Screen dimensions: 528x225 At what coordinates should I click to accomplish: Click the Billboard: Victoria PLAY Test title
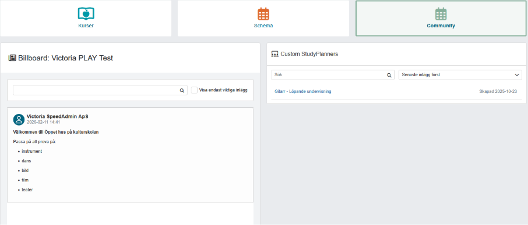pos(66,58)
